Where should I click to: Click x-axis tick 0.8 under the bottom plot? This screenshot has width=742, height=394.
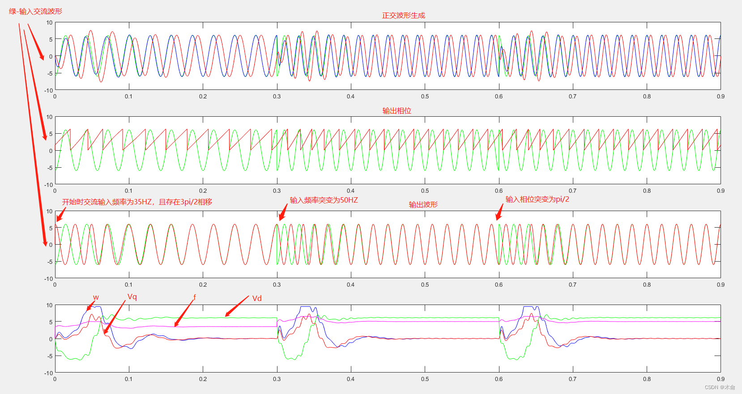(647, 379)
